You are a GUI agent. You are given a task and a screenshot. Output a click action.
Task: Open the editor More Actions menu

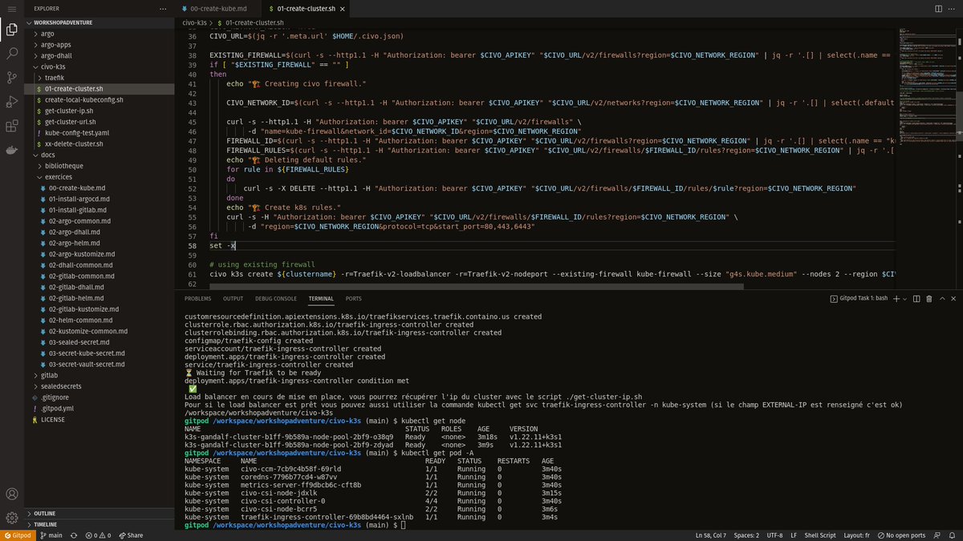coord(953,8)
